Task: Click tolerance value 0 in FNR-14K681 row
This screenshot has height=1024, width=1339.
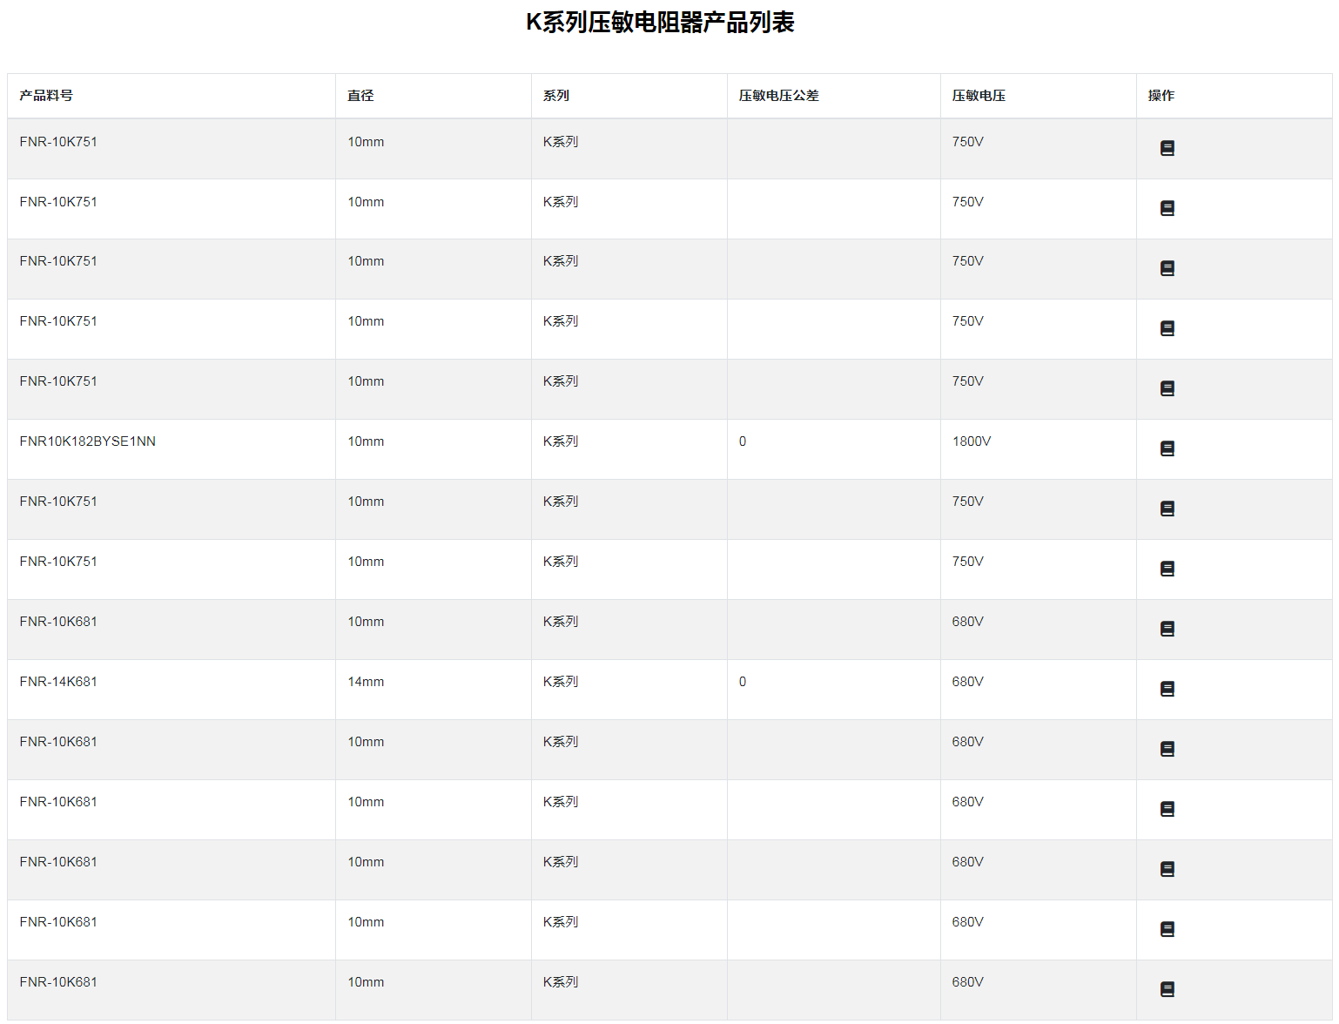Action: [x=743, y=682]
